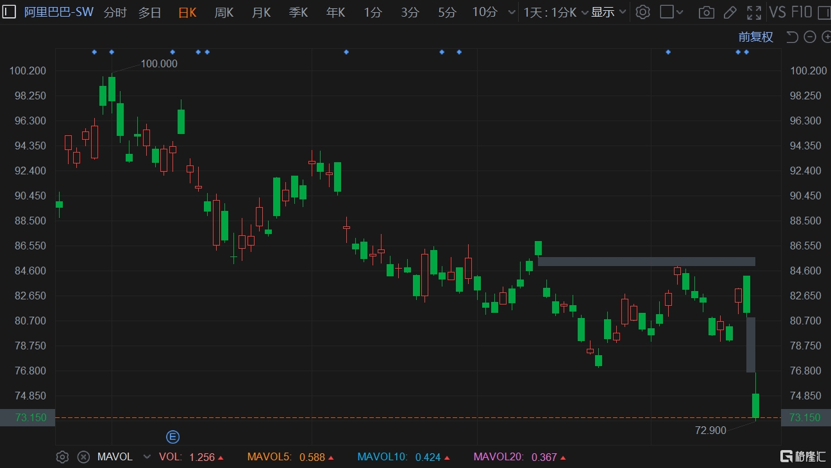Click the 阿里巴巴-SW stock name

point(58,12)
